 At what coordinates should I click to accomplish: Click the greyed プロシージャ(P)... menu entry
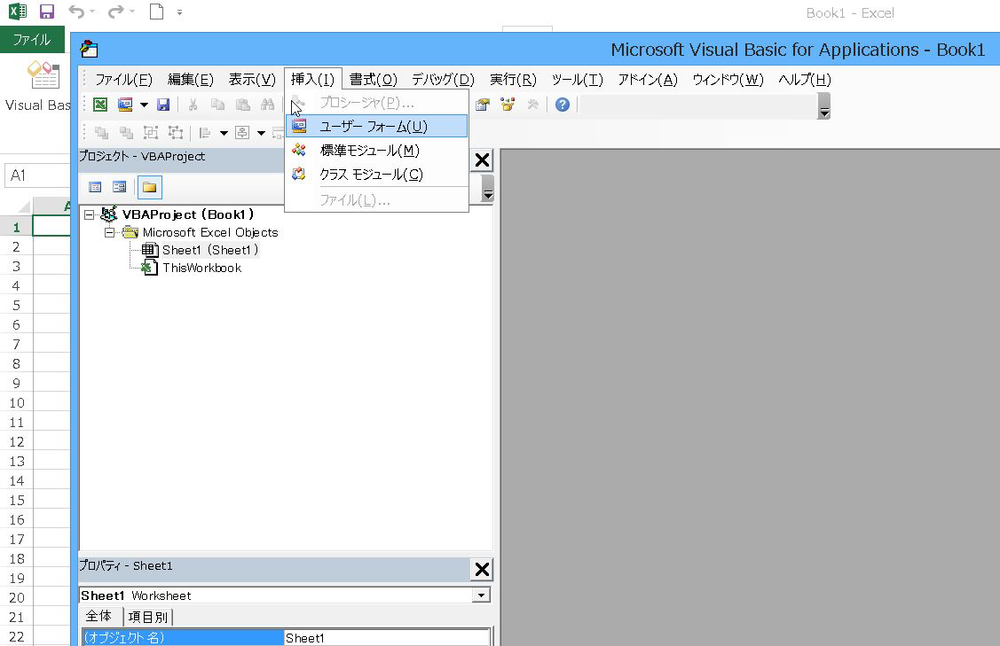tap(376, 103)
